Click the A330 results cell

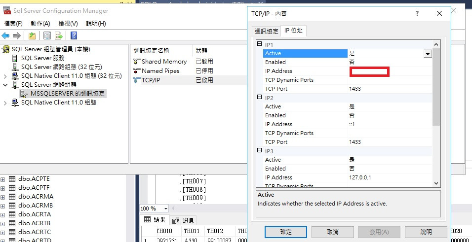click(x=191, y=240)
